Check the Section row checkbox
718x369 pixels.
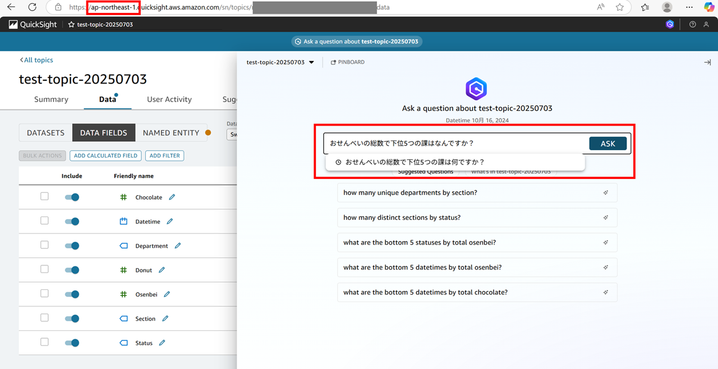click(x=44, y=317)
